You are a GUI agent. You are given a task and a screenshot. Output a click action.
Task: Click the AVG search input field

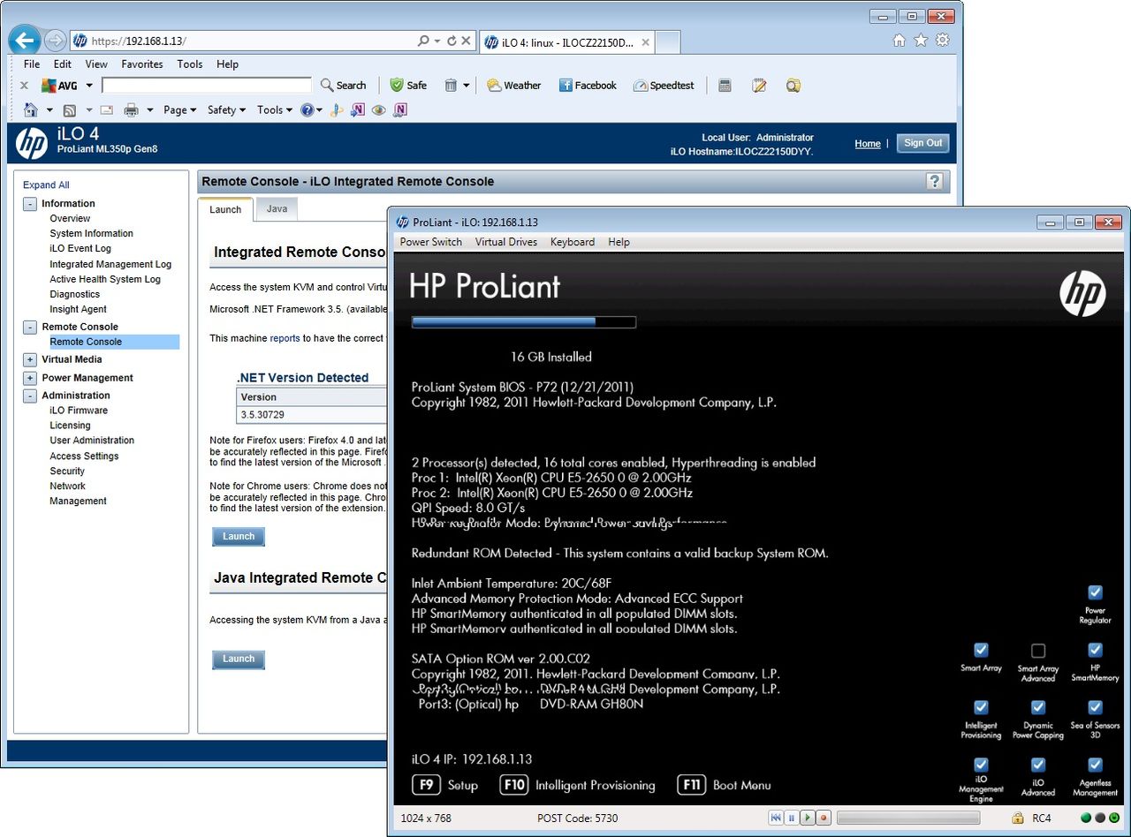click(207, 86)
